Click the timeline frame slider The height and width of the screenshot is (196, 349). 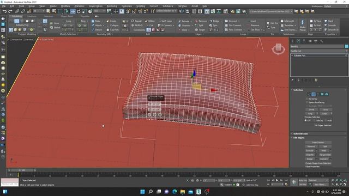(22, 170)
